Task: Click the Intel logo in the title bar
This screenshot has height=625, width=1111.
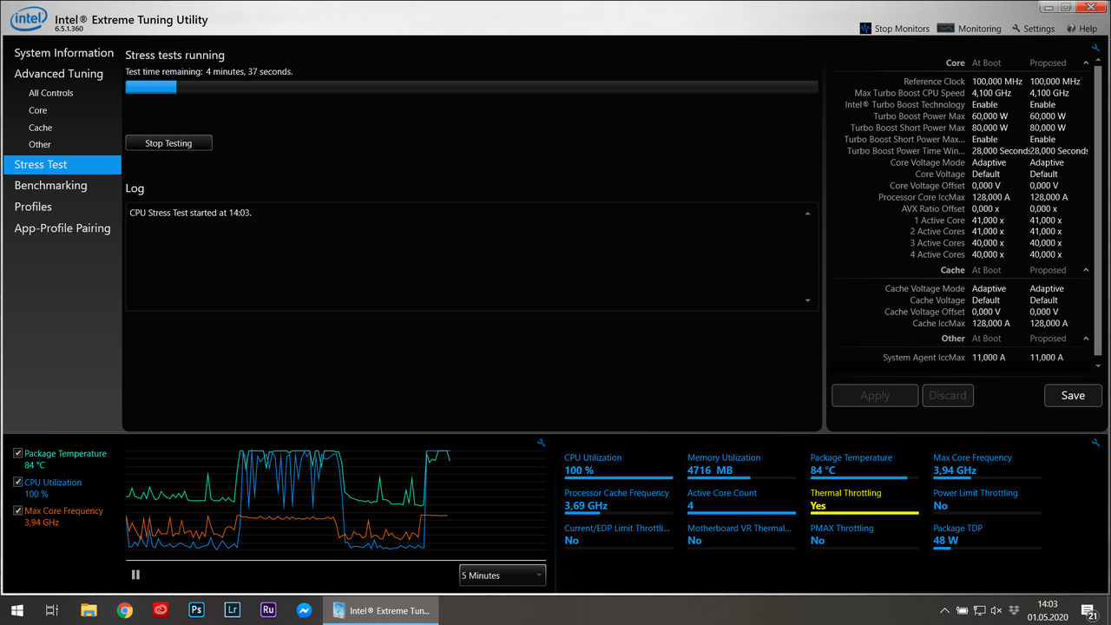Action: 29,18
